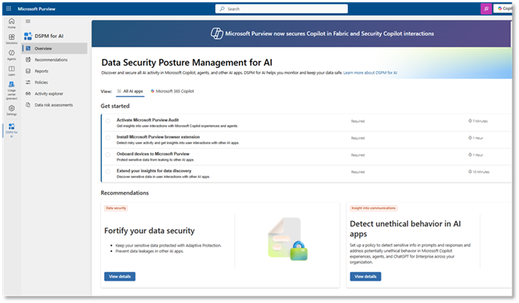The height and width of the screenshot is (303, 519).
Task: Open the app launcher waffle icon
Action: 12,9
